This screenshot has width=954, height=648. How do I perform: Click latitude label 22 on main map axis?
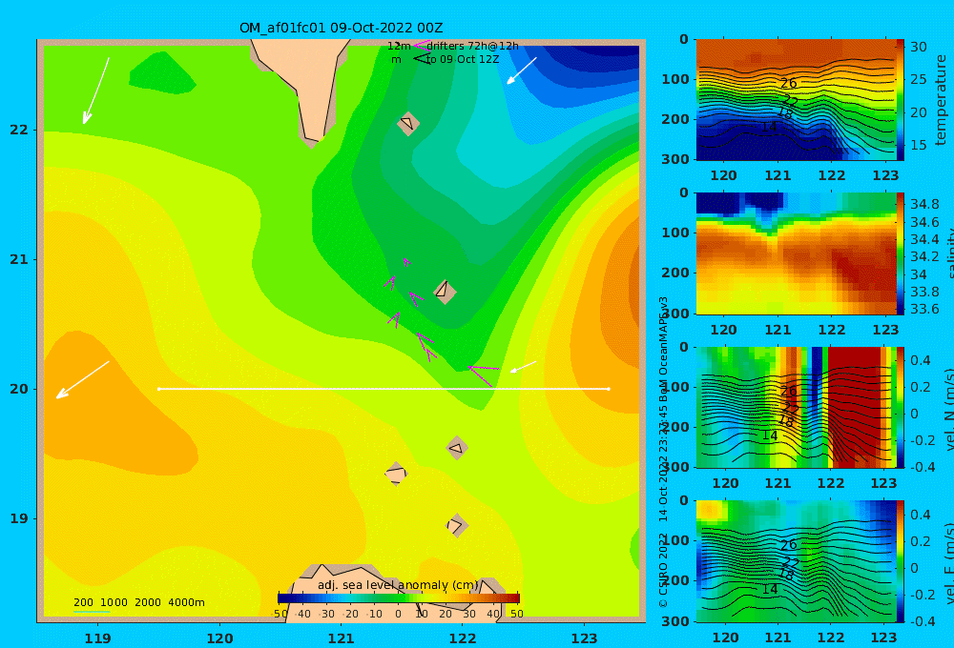[x=19, y=131]
